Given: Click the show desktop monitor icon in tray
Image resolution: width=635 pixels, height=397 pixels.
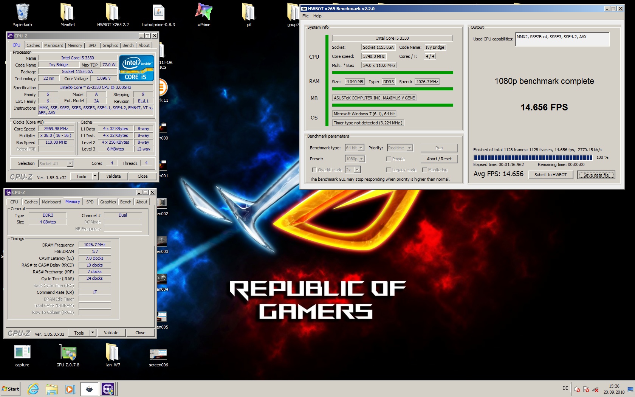Looking at the screenshot, I should 630,389.
